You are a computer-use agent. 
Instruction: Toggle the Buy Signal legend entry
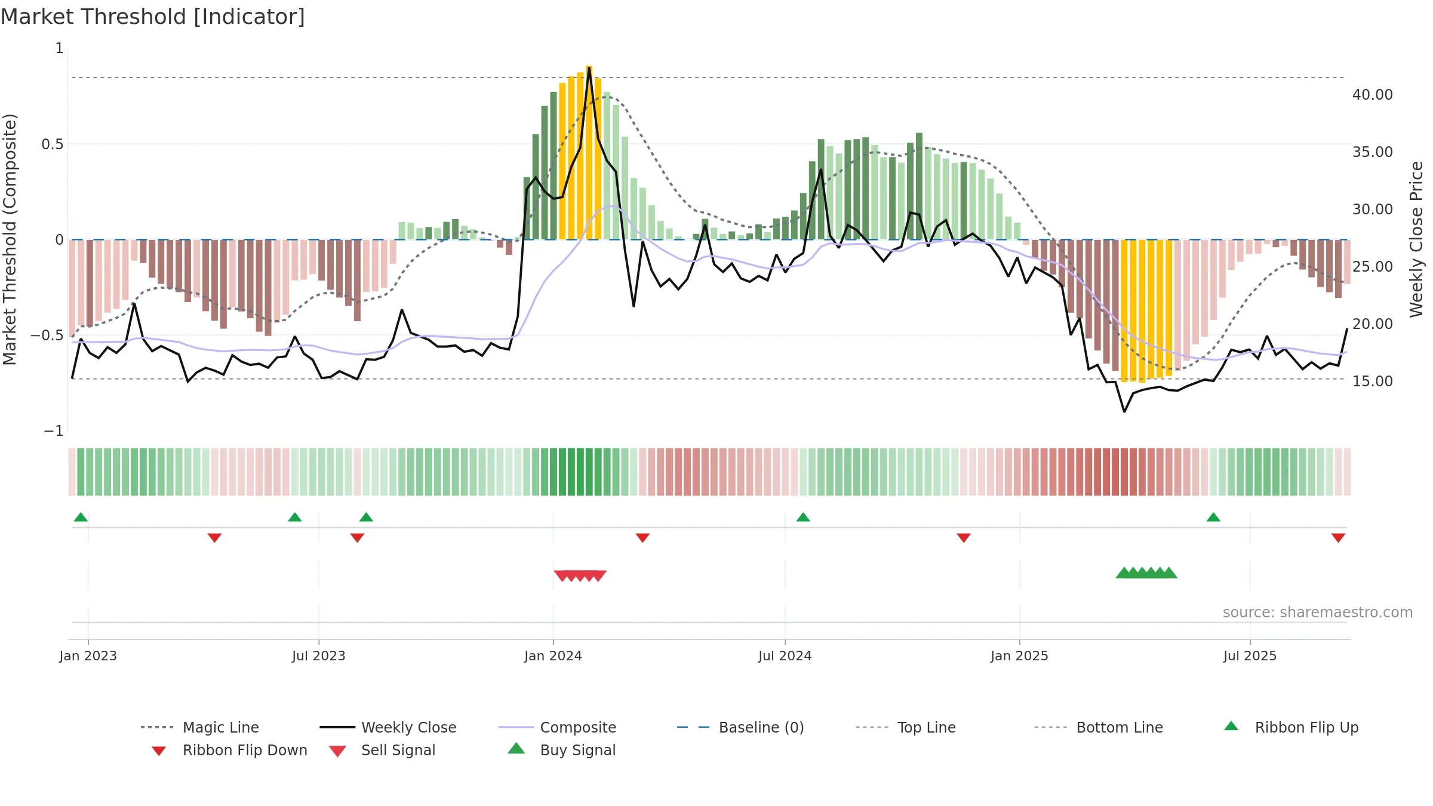[561, 750]
